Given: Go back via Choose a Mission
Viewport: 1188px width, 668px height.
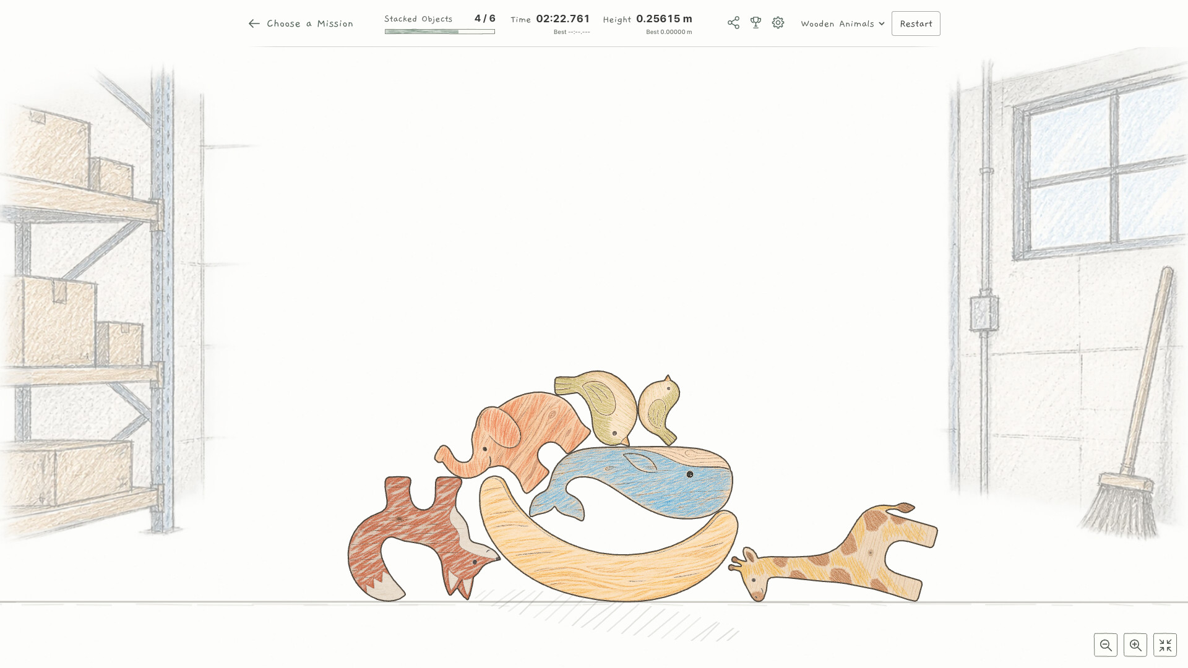Looking at the screenshot, I should click(x=301, y=24).
